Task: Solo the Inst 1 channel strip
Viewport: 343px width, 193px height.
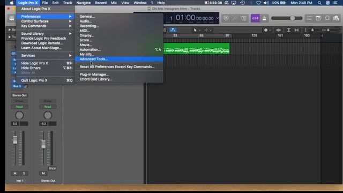Action: click(x=24, y=173)
